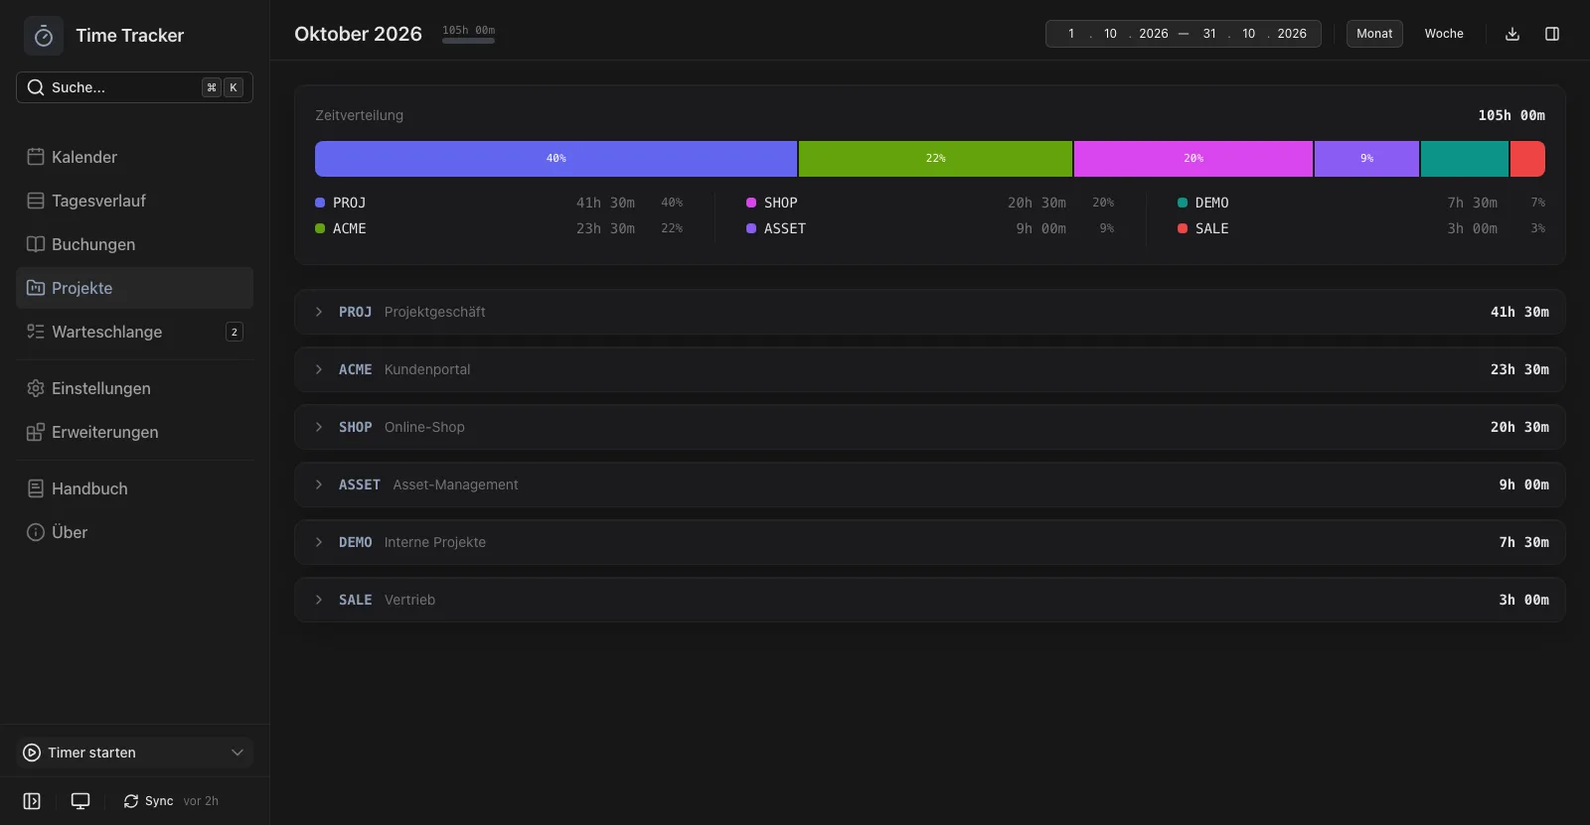Click the Sync refresh icon
Screen dimensions: 1590x825
(131, 801)
